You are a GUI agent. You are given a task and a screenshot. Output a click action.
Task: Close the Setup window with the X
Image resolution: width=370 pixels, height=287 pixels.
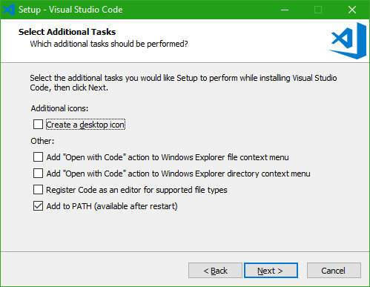point(352,10)
